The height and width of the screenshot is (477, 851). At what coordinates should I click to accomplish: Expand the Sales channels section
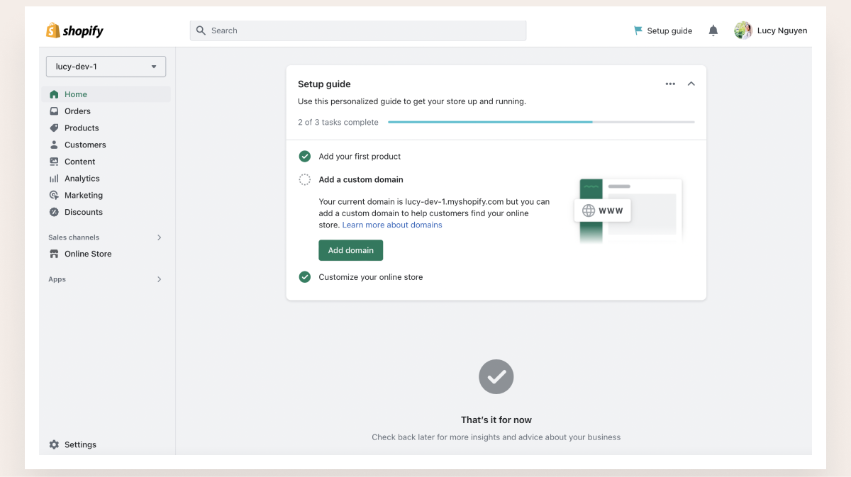coord(159,237)
